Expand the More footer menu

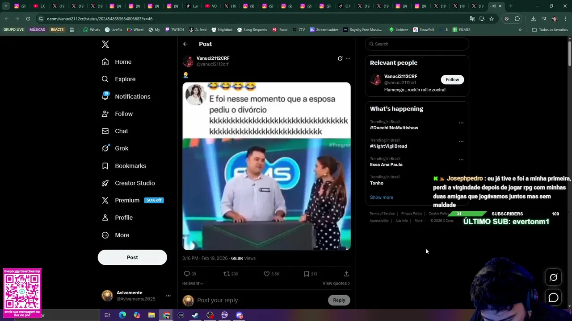tap(420, 221)
